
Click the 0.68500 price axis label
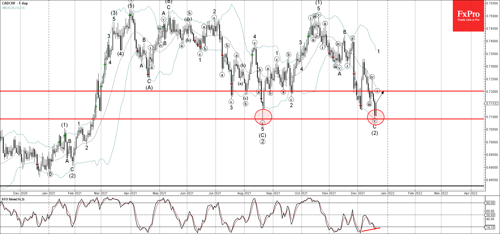pos(492,180)
